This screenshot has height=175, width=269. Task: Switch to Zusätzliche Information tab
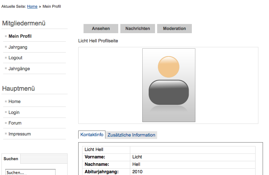pyautogui.click(x=131, y=135)
